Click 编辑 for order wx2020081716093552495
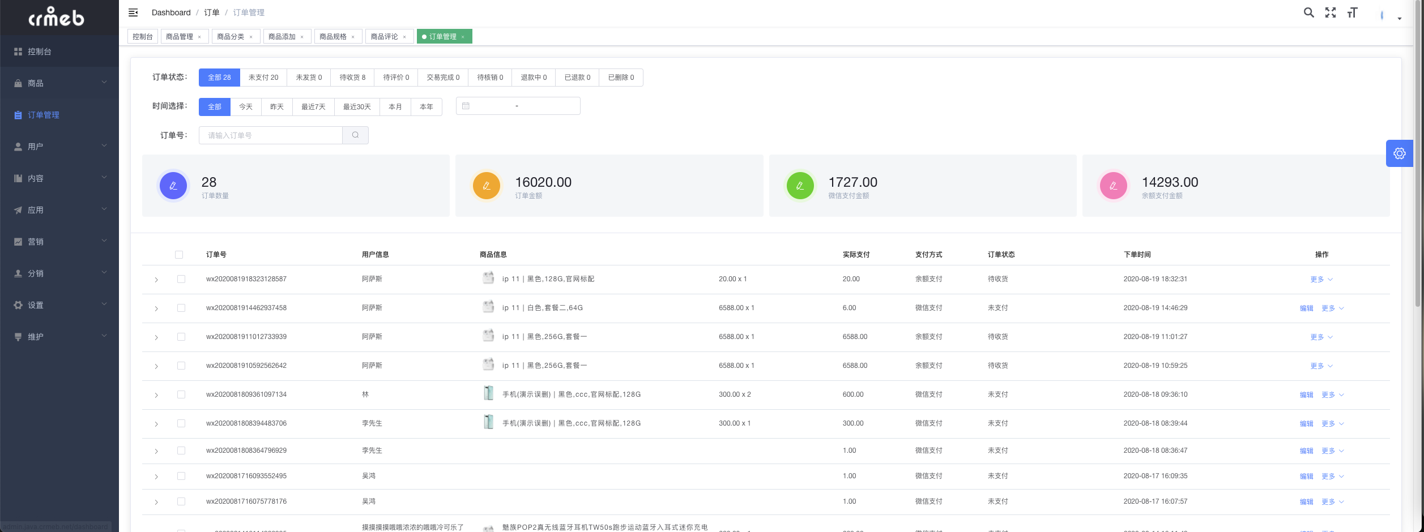The height and width of the screenshot is (532, 1424). (1306, 476)
